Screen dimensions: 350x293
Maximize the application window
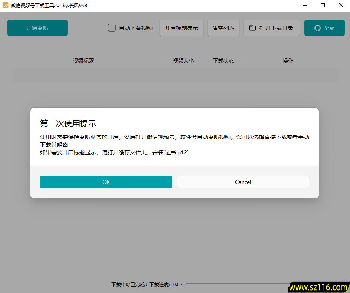coord(323,6)
